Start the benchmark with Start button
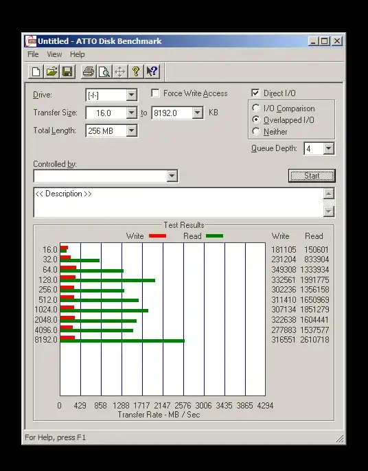The width and height of the screenshot is (368, 471). [312, 176]
